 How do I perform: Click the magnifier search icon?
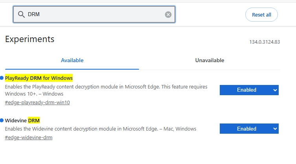(21, 15)
